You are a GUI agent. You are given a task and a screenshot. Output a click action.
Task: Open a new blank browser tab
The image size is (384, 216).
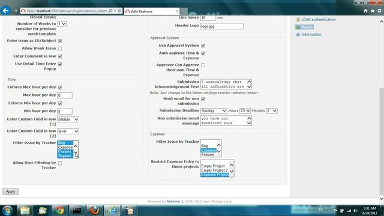184,11
